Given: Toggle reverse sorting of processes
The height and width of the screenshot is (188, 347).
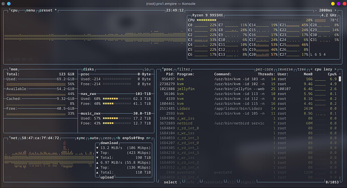Looking at the screenshot, I should point(285,69).
